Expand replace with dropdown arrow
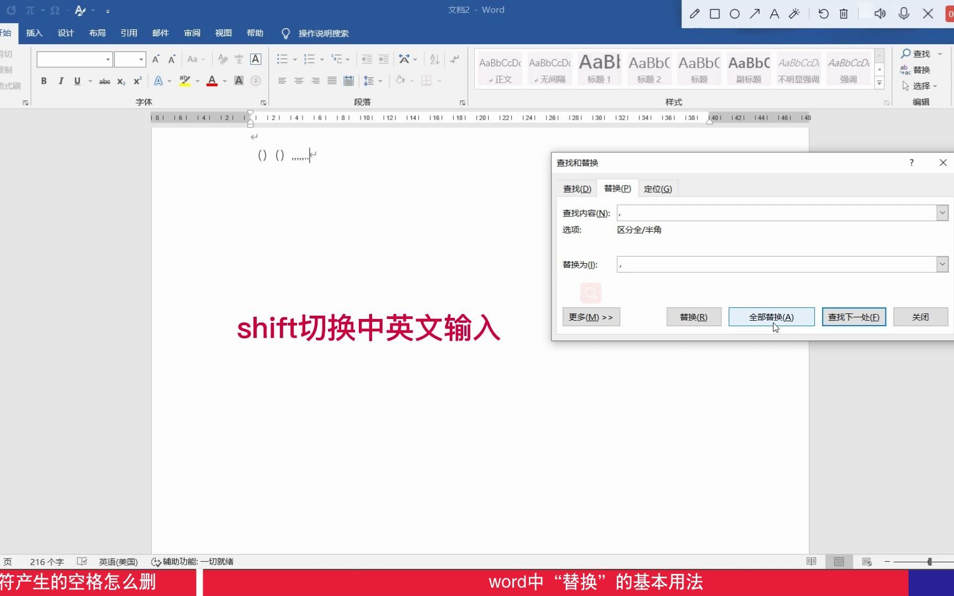Image resolution: width=954 pixels, height=596 pixels. (942, 264)
